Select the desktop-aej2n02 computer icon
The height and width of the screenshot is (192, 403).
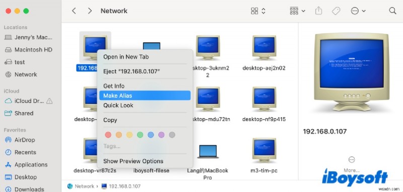[264, 47]
